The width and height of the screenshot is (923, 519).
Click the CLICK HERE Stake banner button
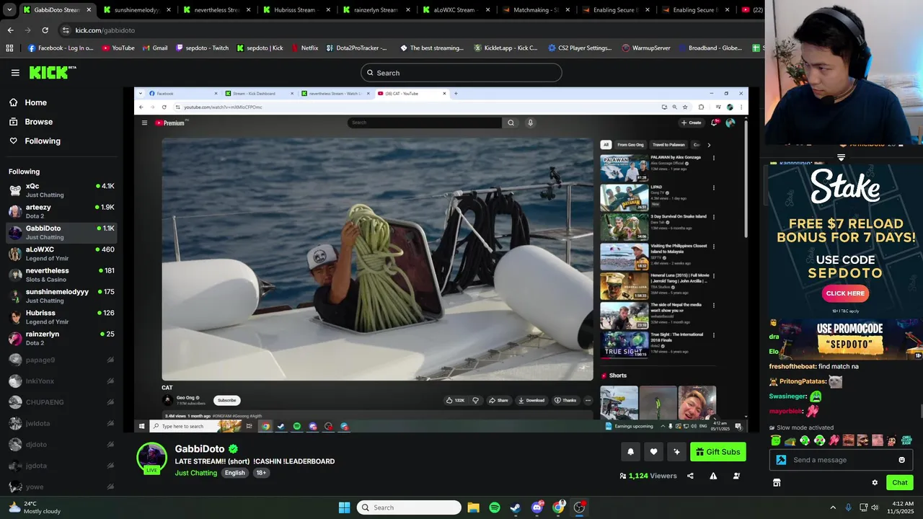845,293
